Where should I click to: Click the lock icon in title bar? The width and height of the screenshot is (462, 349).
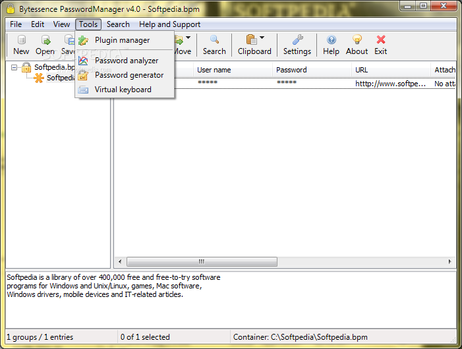[x=11, y=9]
